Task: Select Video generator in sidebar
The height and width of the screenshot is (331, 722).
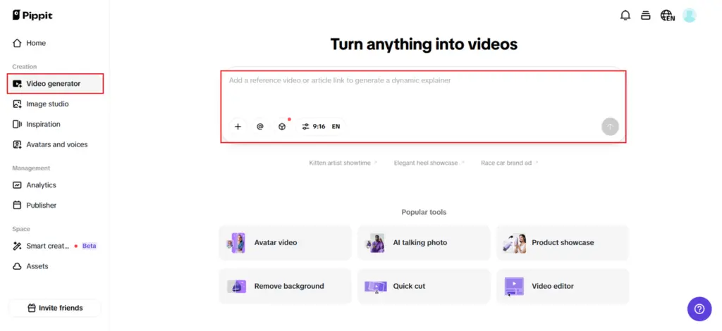Action: tap(55, 84)
